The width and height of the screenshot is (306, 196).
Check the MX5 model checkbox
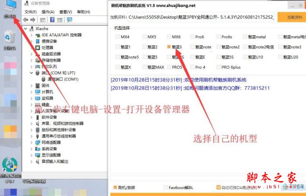tap(144, 36)
